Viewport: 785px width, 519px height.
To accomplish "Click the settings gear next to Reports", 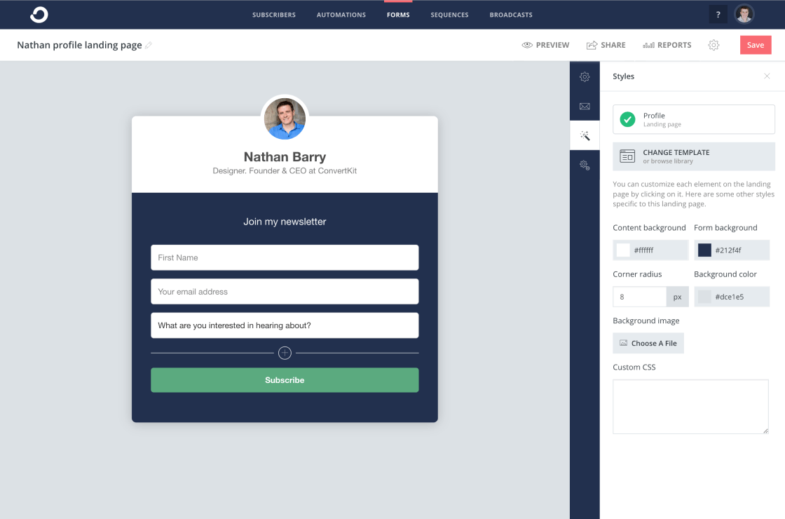I will (x=714, y=45).
